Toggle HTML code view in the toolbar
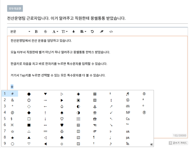The height and width of the screenshot is (148, 189). click(x=111, y=32)
